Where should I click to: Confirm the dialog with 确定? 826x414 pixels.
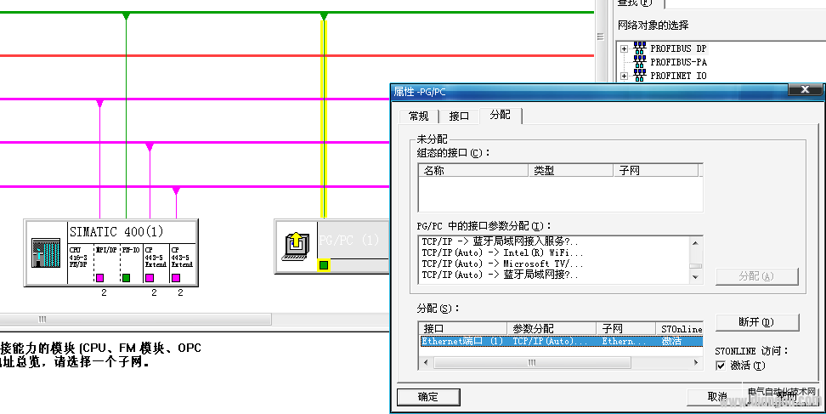coord(428,396)
